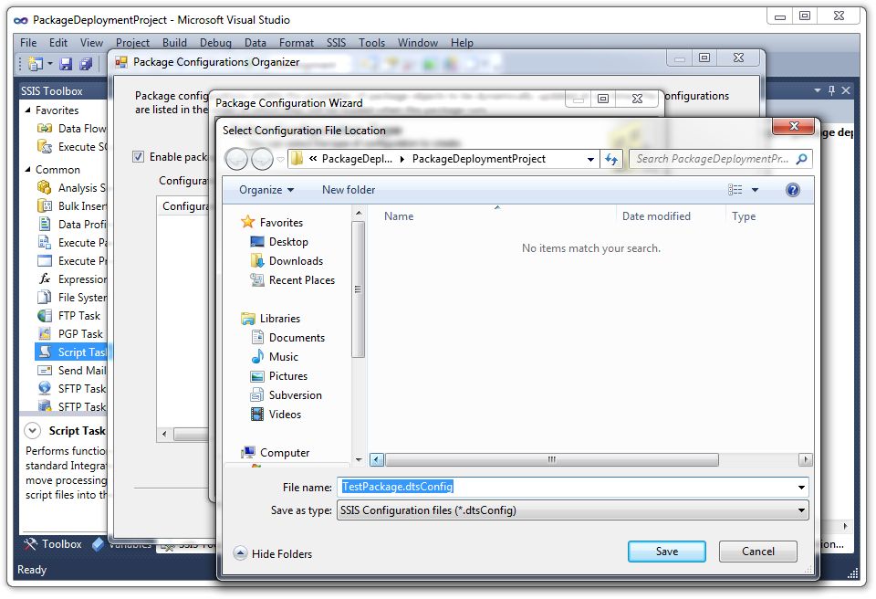Click navigation pane vertical scrollbar

click(x=358, y=289)
